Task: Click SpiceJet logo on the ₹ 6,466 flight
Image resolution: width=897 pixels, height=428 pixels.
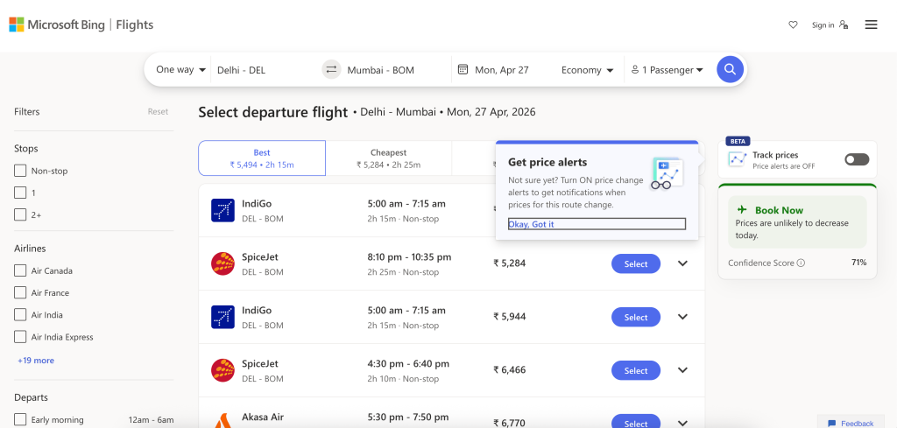Action: (x=222, y=370)
